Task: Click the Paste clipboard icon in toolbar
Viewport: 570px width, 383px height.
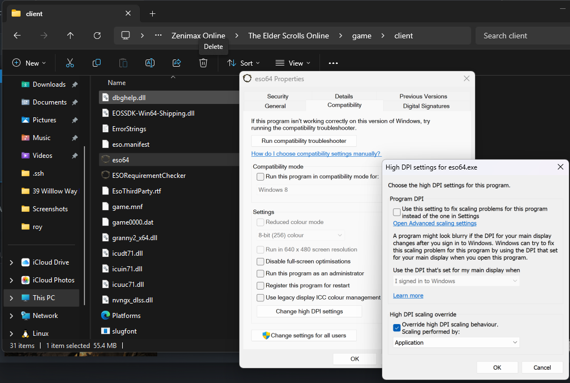Action: click(x=123, y=63)
